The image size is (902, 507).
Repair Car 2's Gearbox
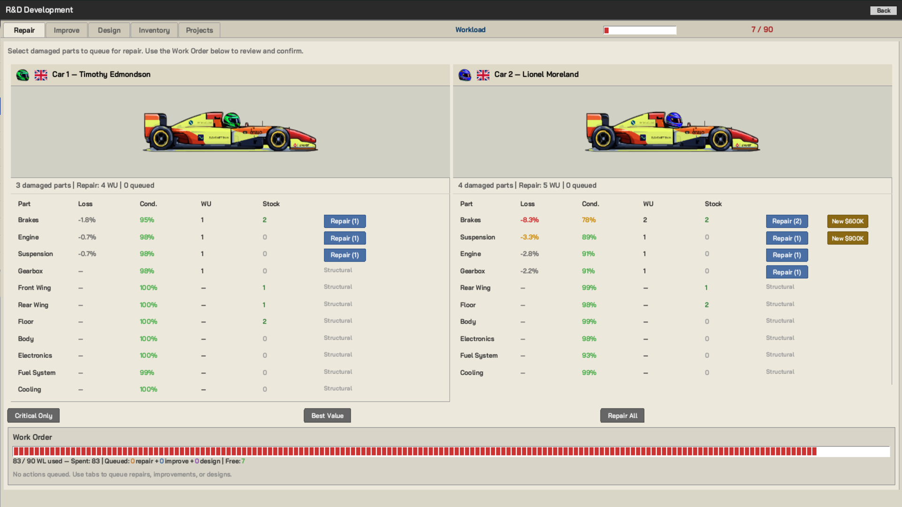[x=787, y=272]
